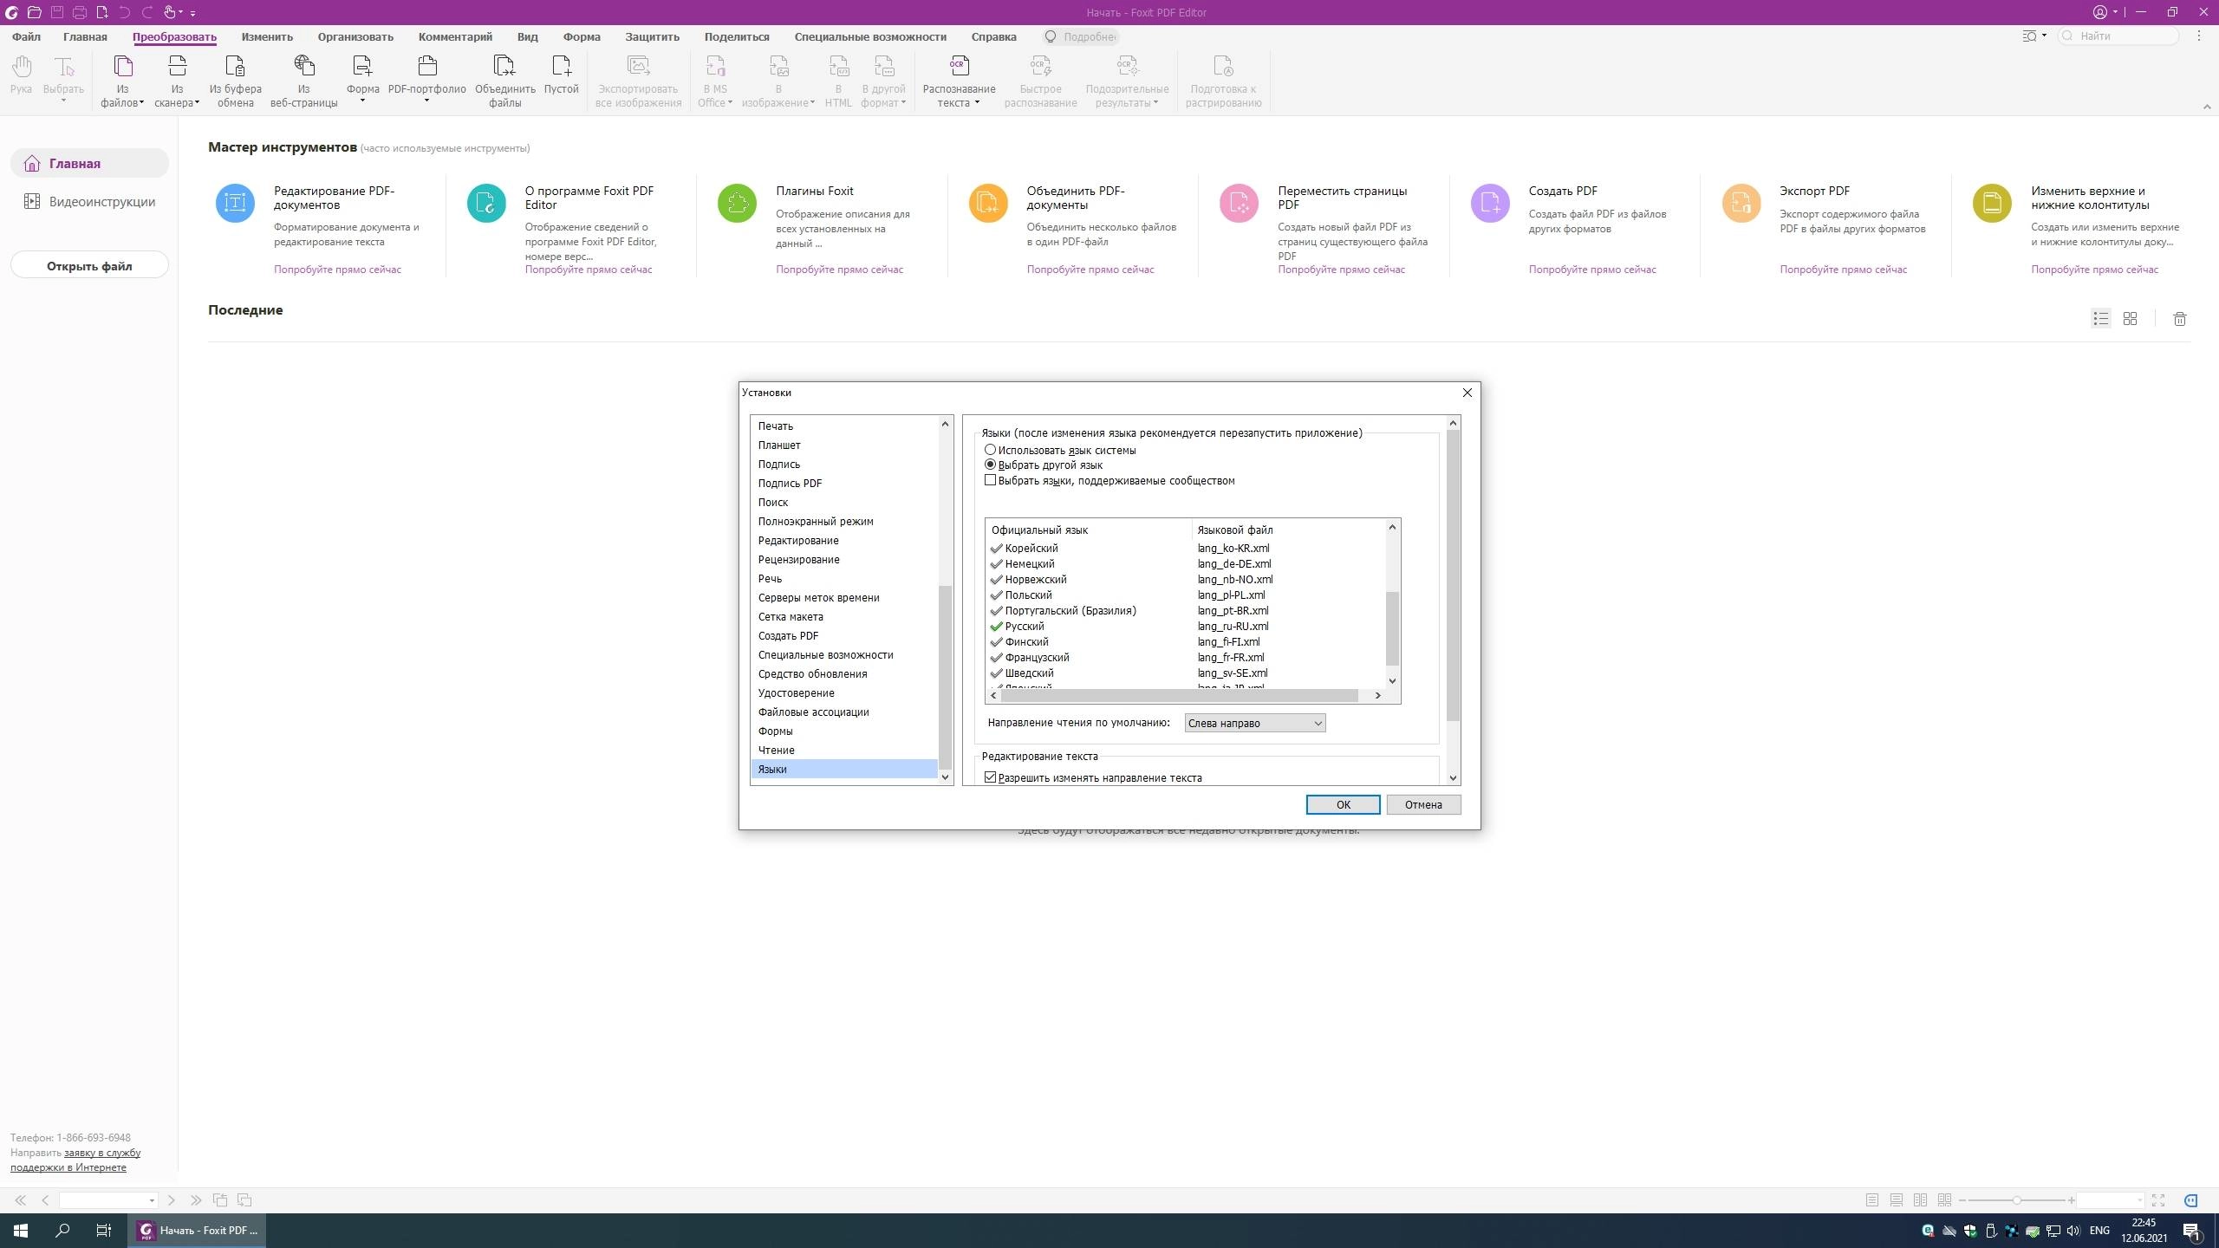Toggle 'Разрешить изменять направление текста' checkbox
The height and width of the screenshot is (1248, 2219).
[990, 777]
